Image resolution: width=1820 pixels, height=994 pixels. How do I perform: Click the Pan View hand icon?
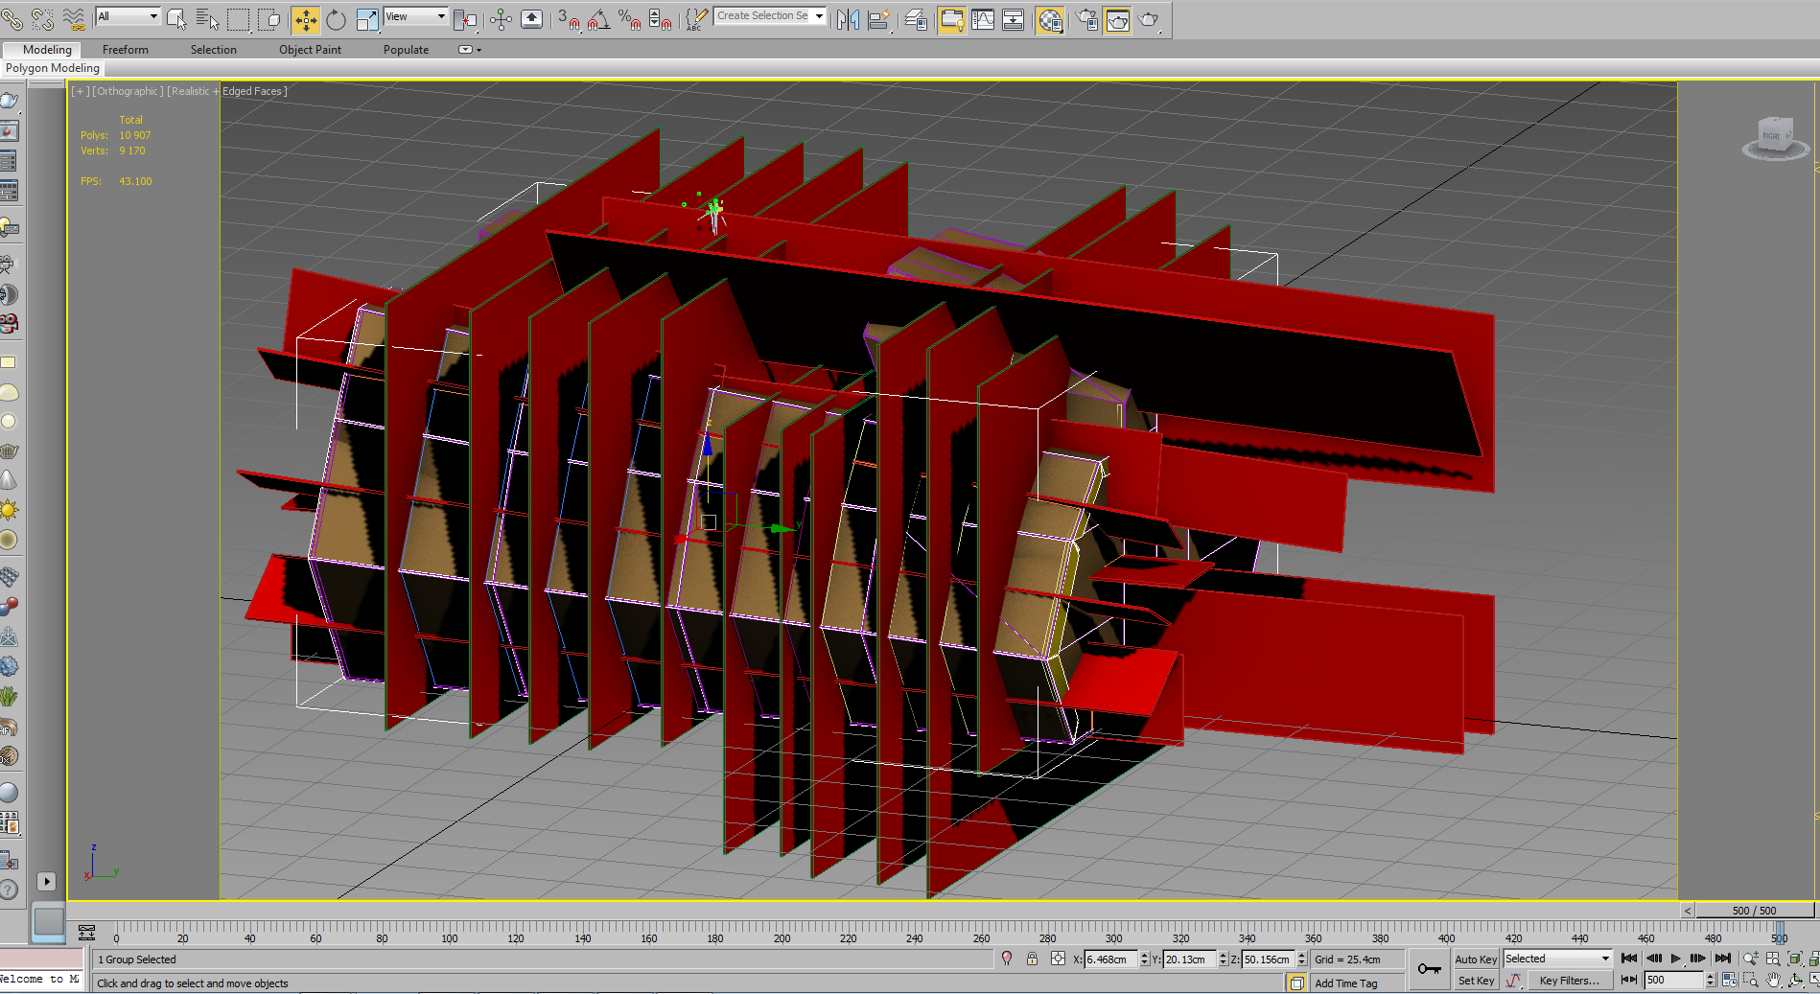tap(1773, 980)
